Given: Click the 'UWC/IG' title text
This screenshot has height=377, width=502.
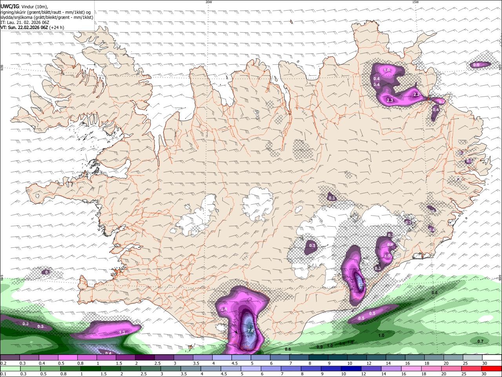Looking at the screenshot, I should 9,7.
